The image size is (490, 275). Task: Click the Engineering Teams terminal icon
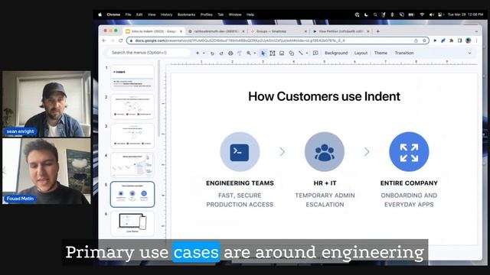[x=240, y=152]
